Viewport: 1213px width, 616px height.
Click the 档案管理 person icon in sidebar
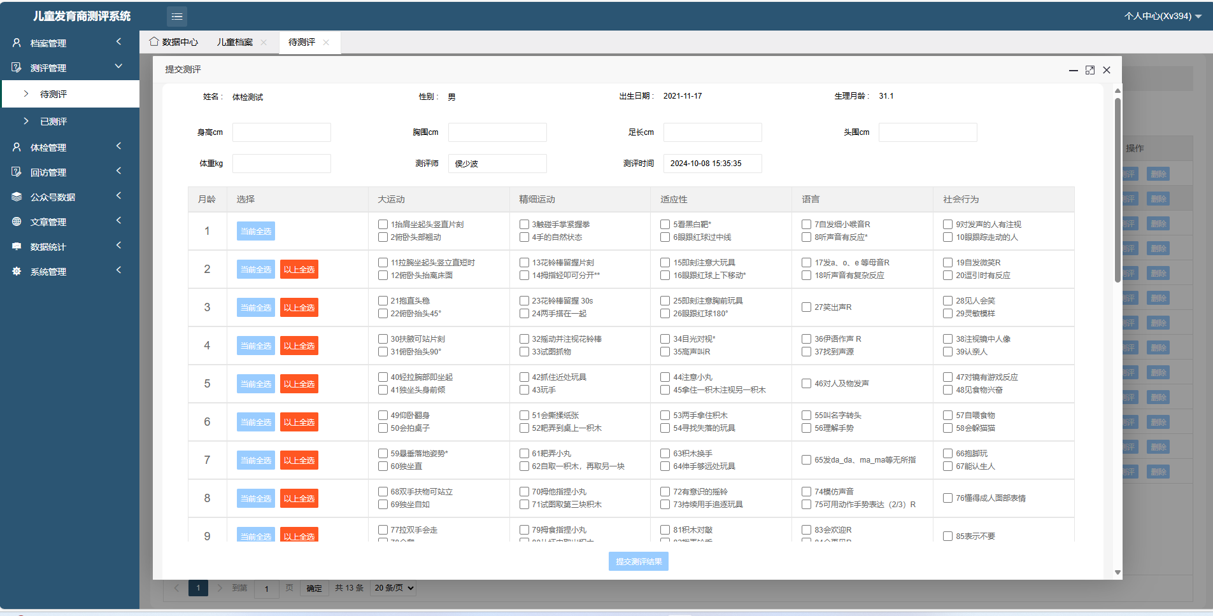(17, 43)
